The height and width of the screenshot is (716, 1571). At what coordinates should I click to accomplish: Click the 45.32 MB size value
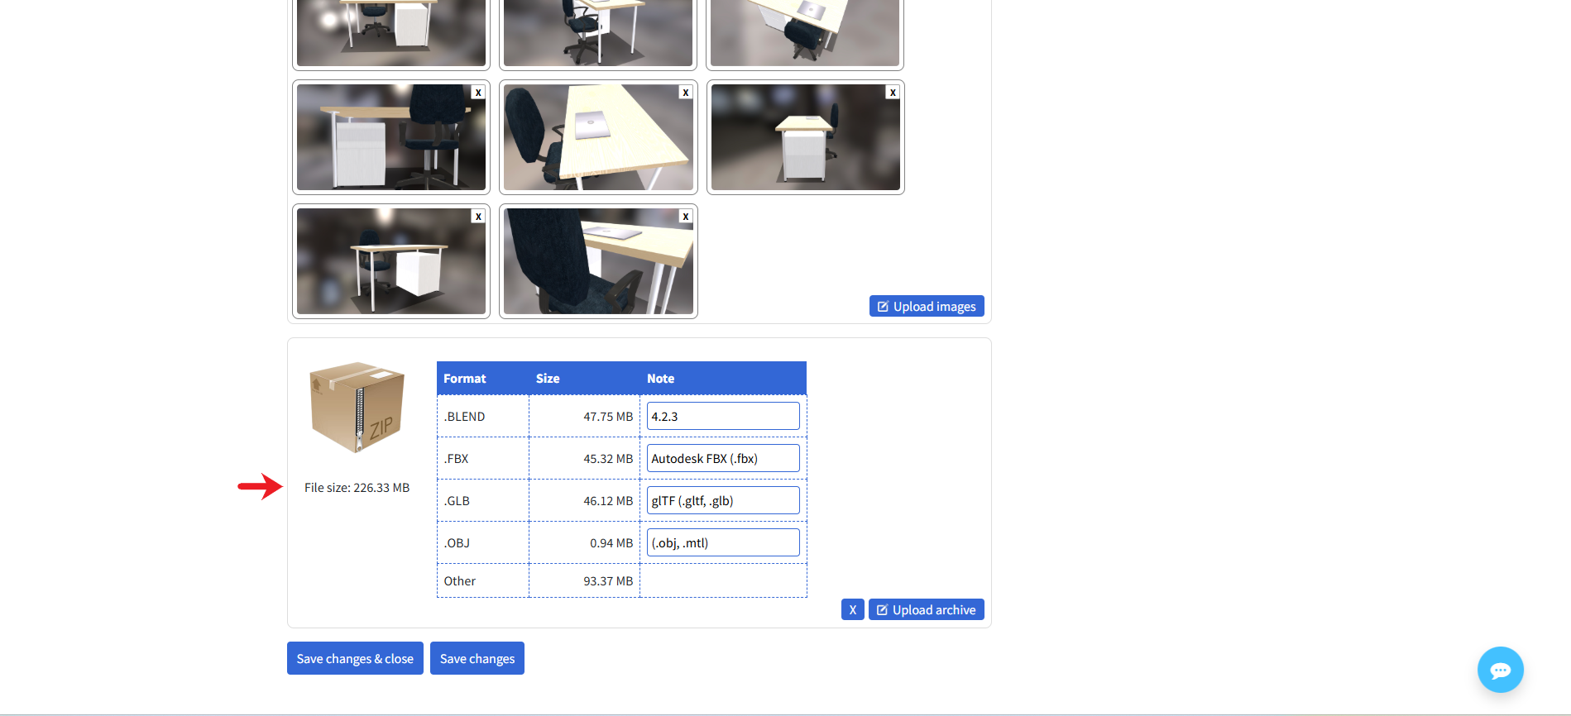click(608, 459)
